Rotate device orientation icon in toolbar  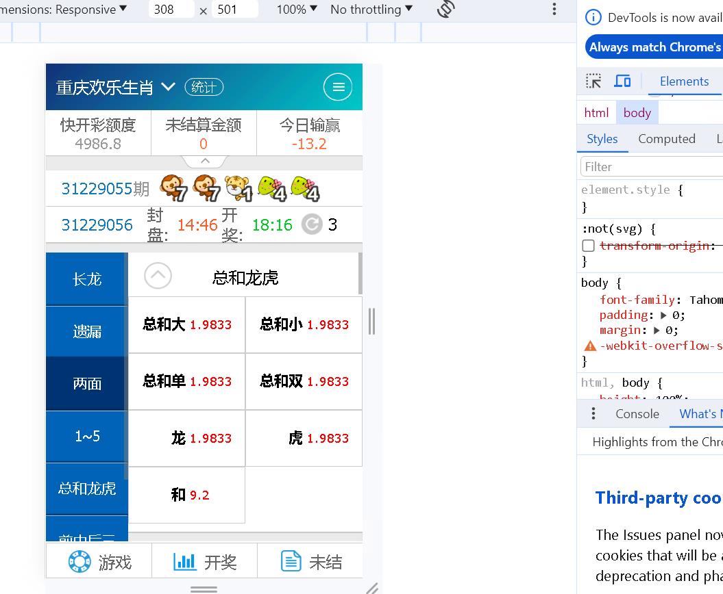point(446,9)
